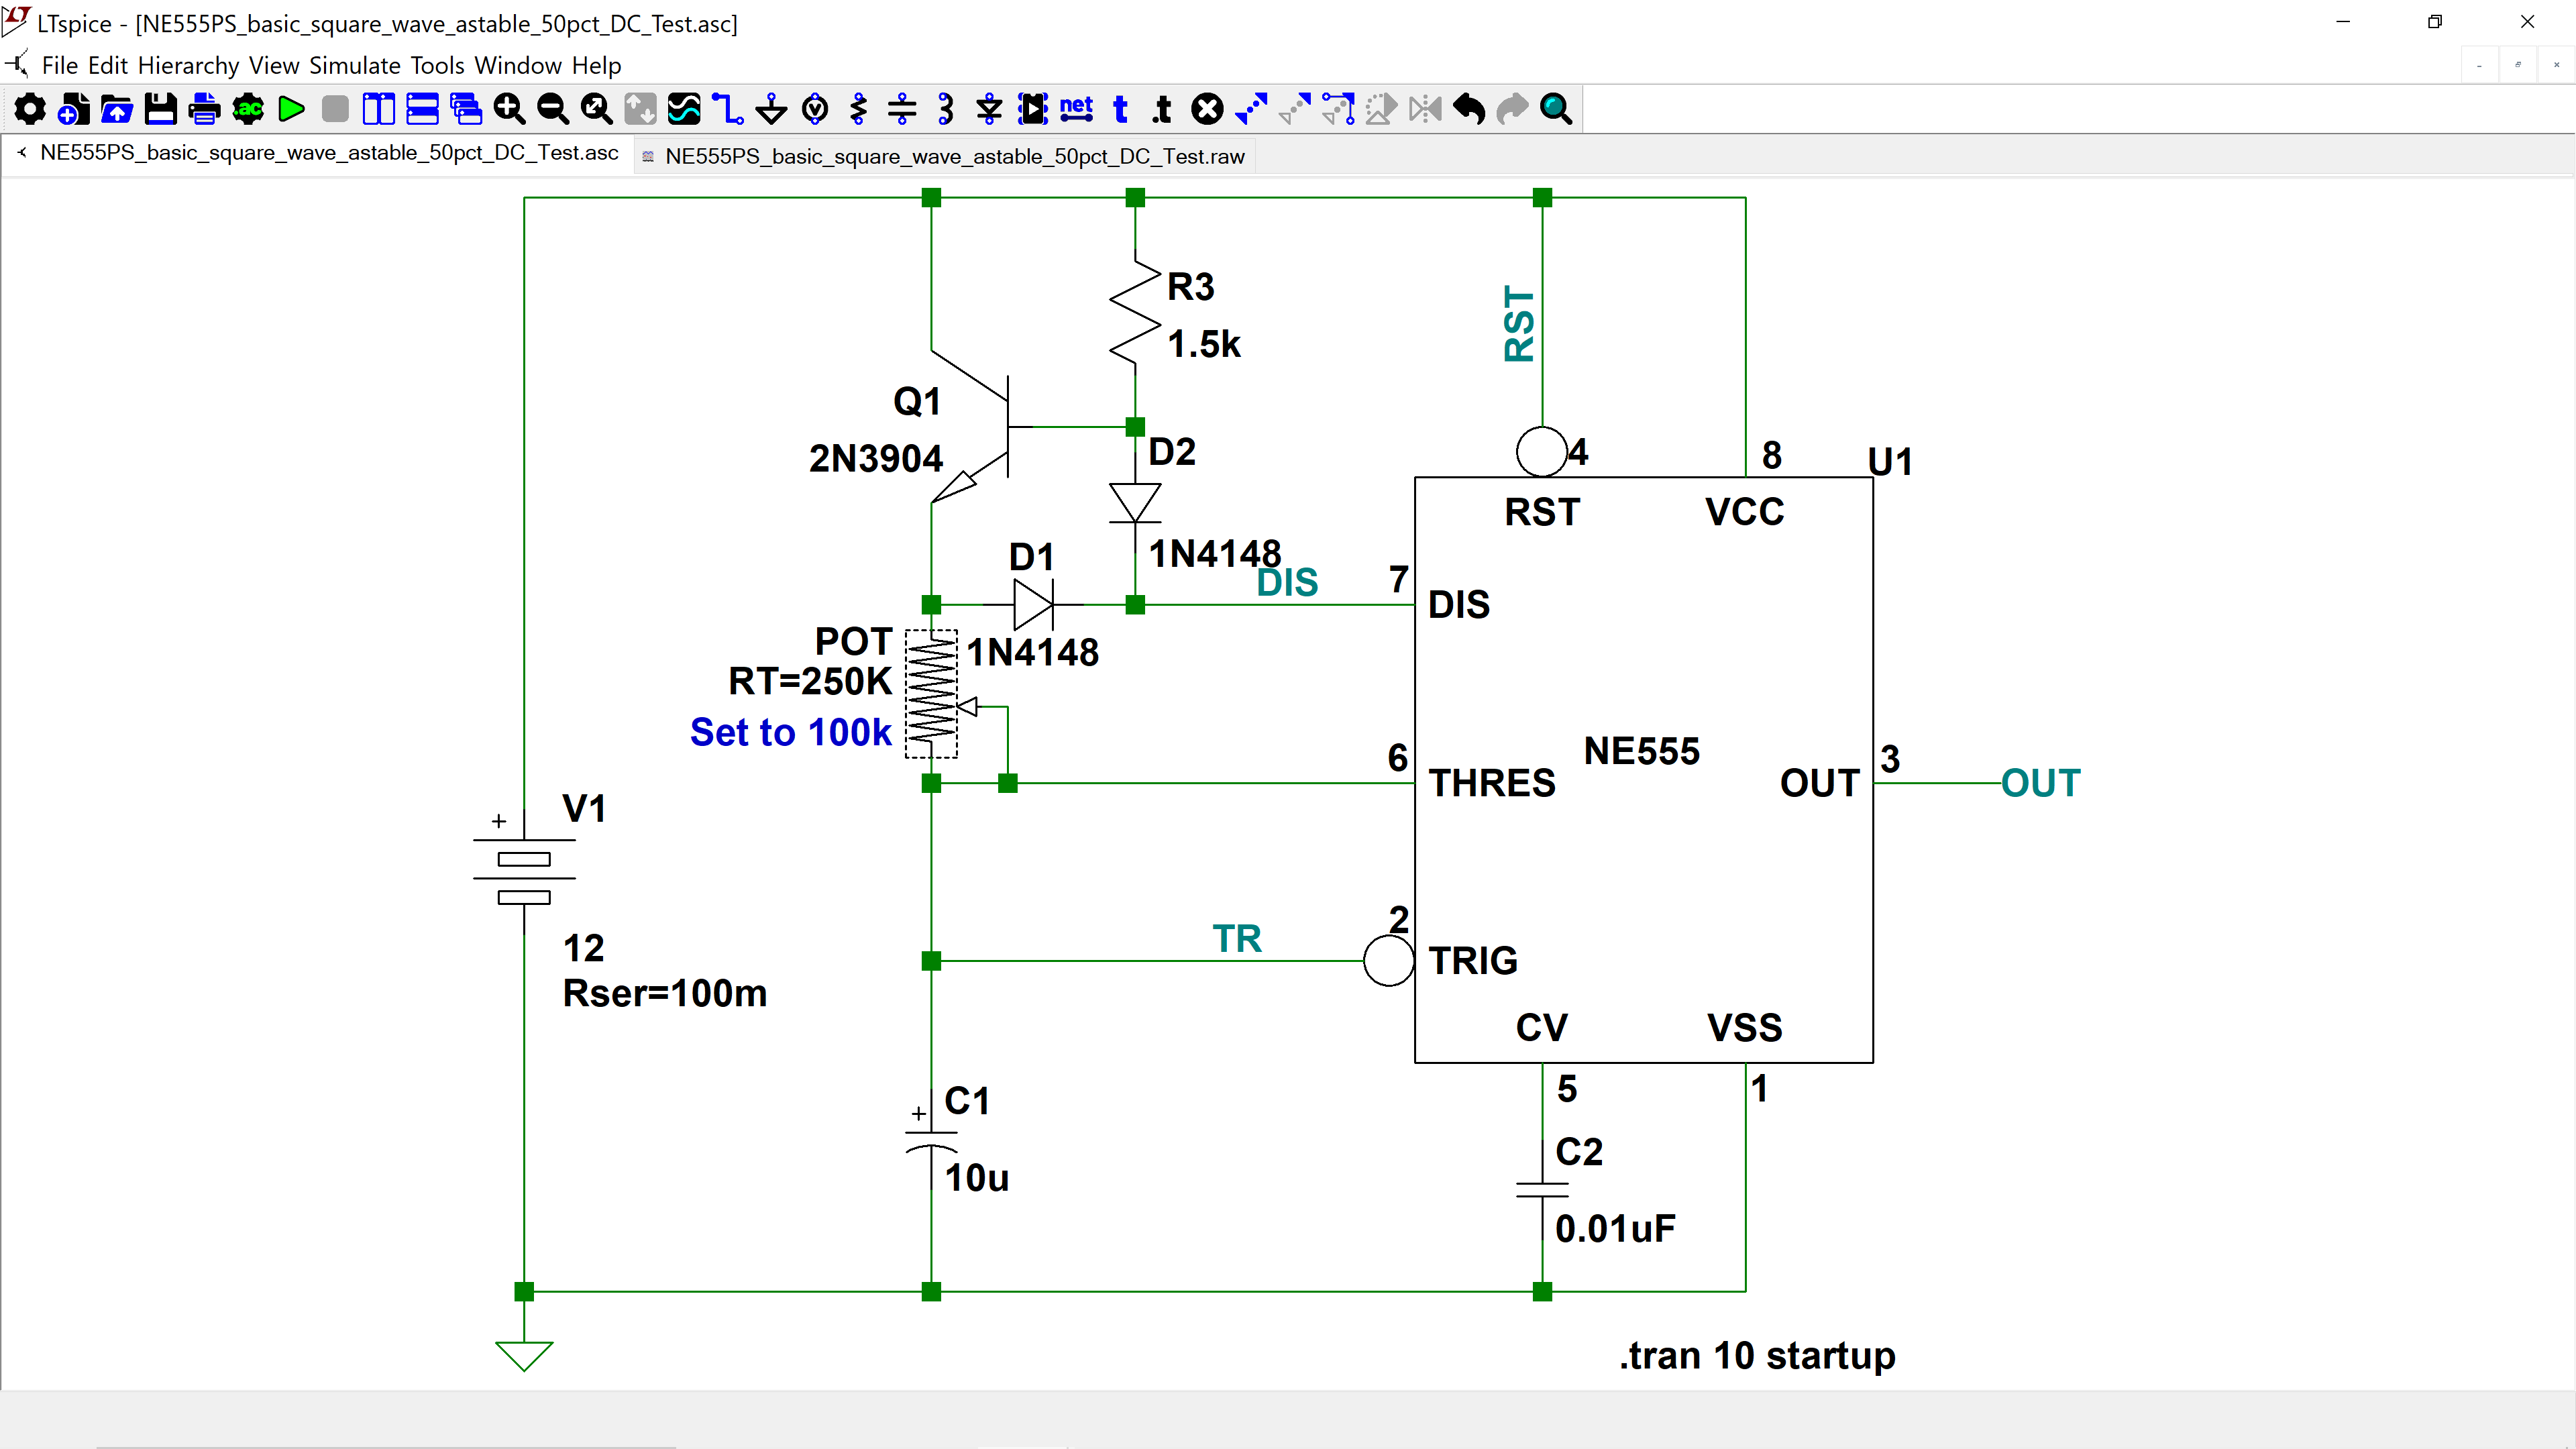Open the Window menu
This screenshot has width=2576, height=1449.
point(518,66)
